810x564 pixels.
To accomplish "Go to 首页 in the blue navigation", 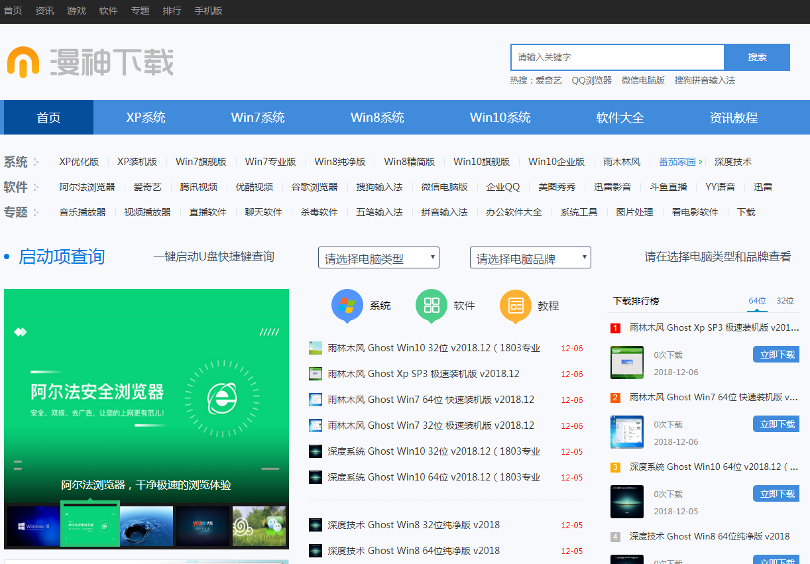I will 48,117.
